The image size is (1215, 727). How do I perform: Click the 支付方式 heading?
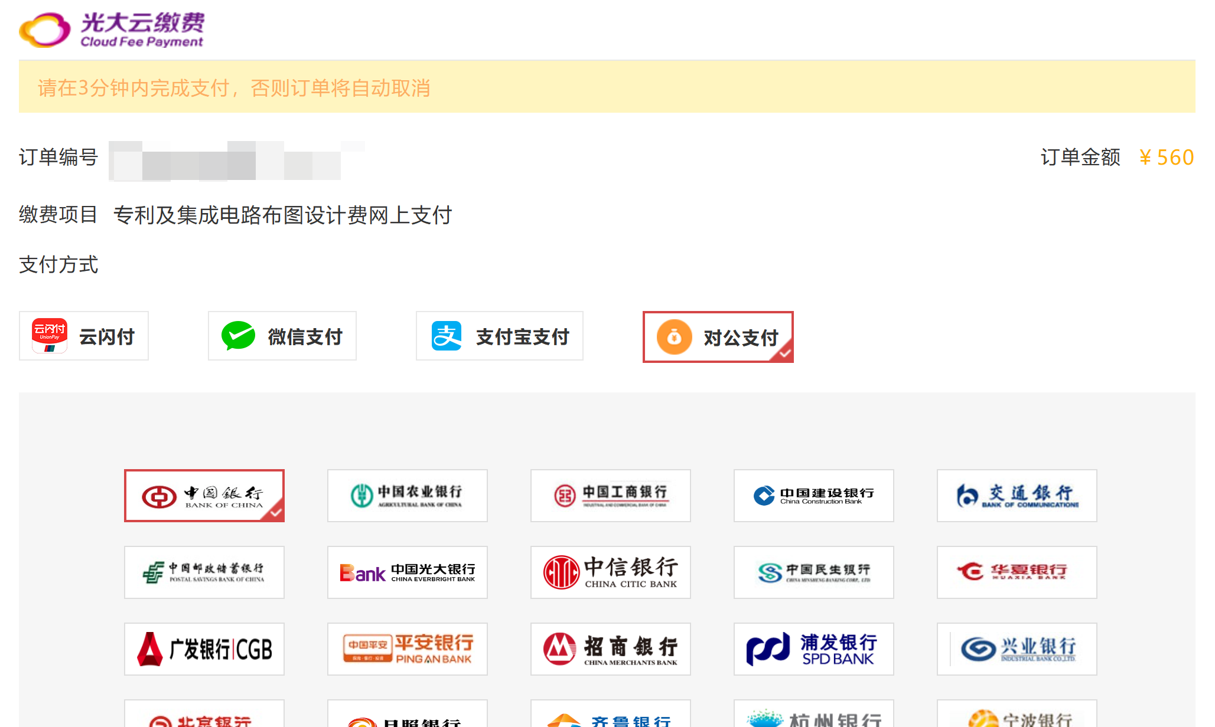pos(58,265)
